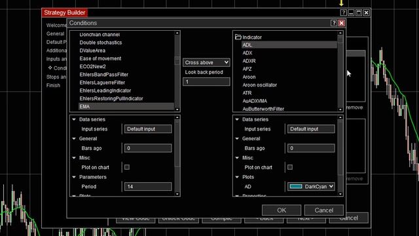The image size is (419, 236).
Task: Open the Cross above dropdown
Action: point(206,62)
